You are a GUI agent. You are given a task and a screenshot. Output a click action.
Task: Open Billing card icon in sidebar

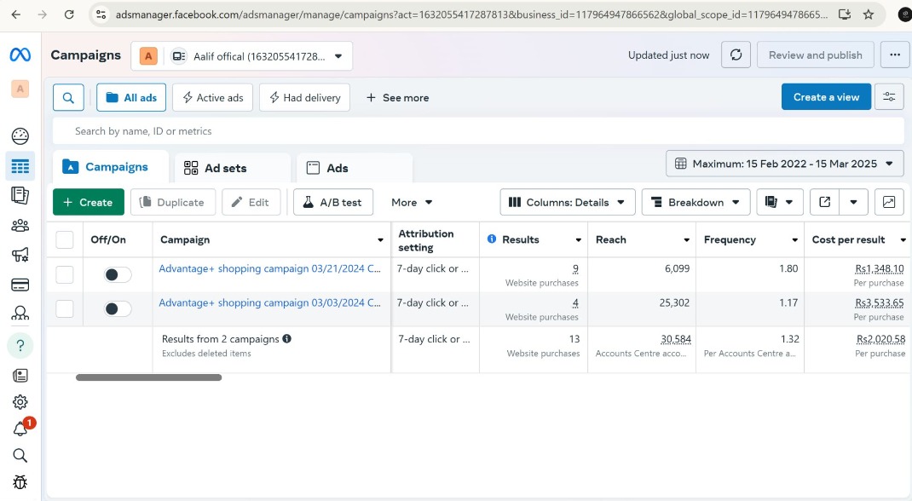point(20,285)
